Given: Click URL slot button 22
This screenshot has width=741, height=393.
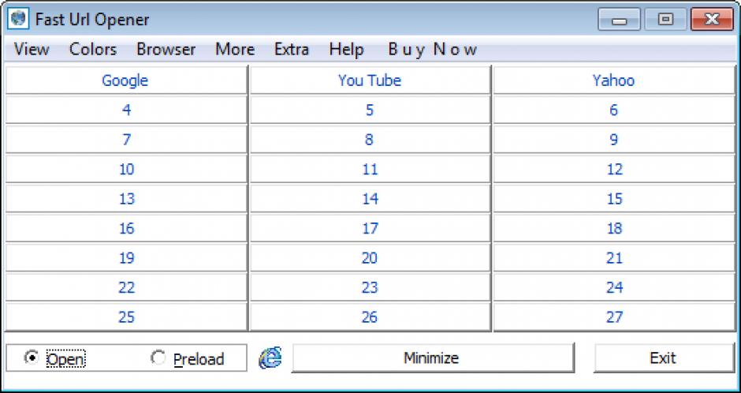Looking at the screenshot, I should 125,287.
